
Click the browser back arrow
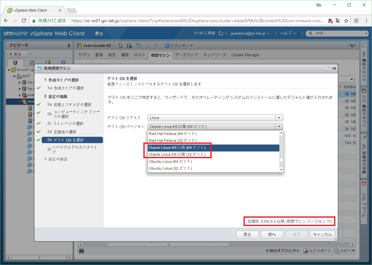coord(6,21)
